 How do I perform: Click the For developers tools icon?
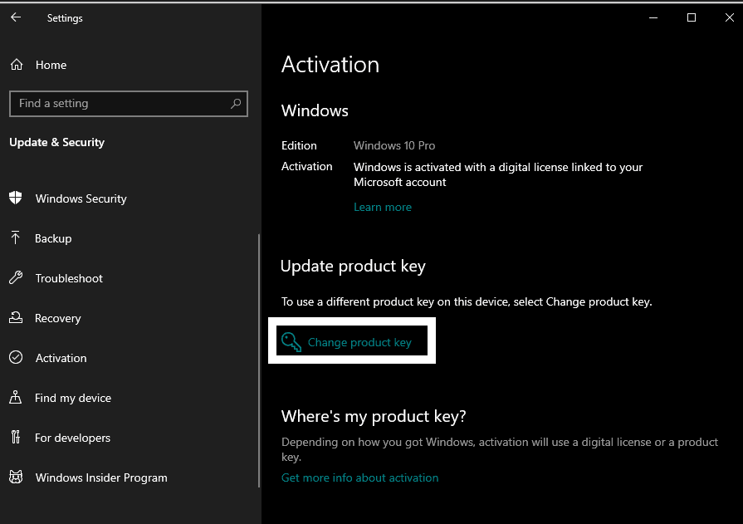click(16, 437)
